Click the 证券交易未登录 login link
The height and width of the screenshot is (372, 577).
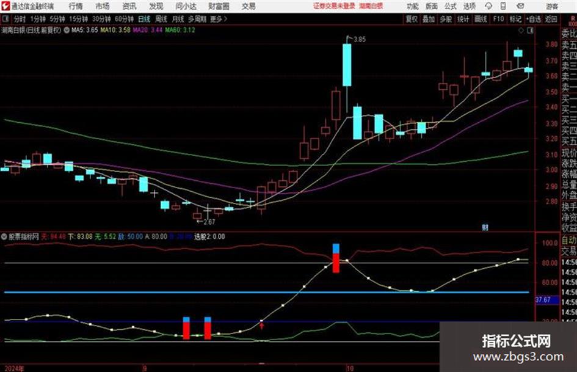point(335,6)
